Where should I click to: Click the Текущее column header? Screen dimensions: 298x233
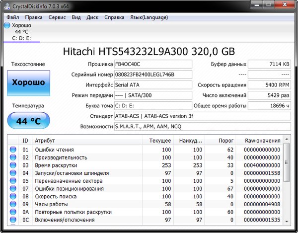(x=158, y=141)
